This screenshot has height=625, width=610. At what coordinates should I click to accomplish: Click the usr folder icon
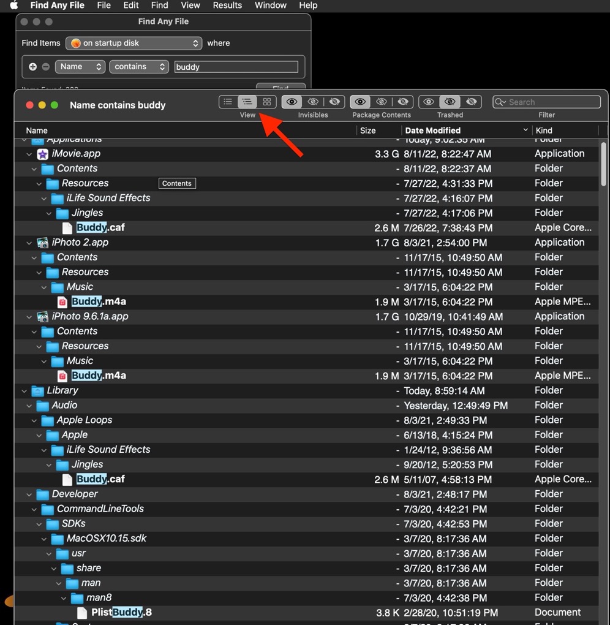(x=62, y=554)
